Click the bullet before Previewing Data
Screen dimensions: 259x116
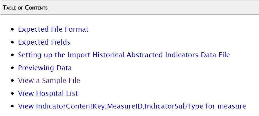pos(12,68)
